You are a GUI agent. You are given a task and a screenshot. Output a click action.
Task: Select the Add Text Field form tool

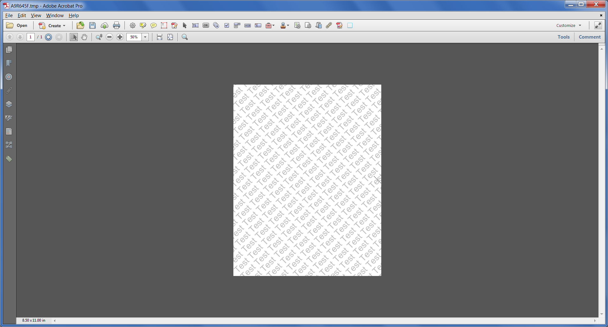(x=195, y=25)
